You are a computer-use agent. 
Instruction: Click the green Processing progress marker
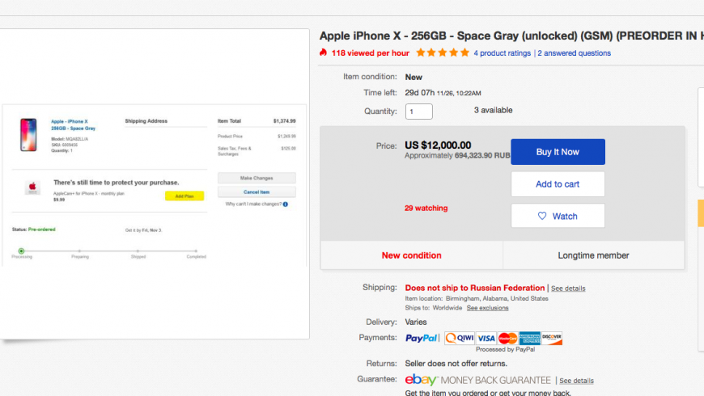(21, 251)
